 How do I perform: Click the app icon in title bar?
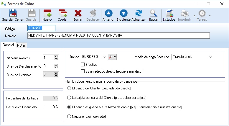3,4
